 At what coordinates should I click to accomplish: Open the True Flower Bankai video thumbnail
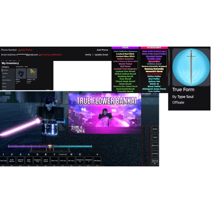(105, 113)
